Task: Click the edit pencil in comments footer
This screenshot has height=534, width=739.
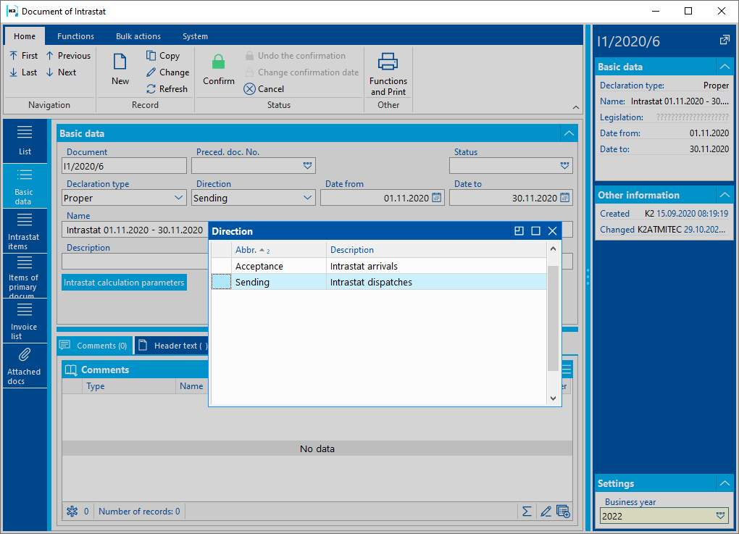Action: tap(546, 511)
